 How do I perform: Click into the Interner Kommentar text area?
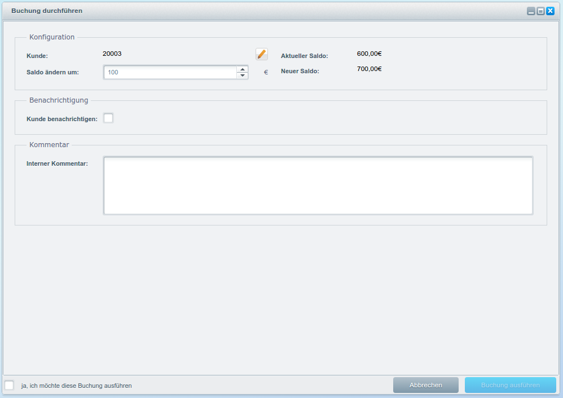point(318,185)
